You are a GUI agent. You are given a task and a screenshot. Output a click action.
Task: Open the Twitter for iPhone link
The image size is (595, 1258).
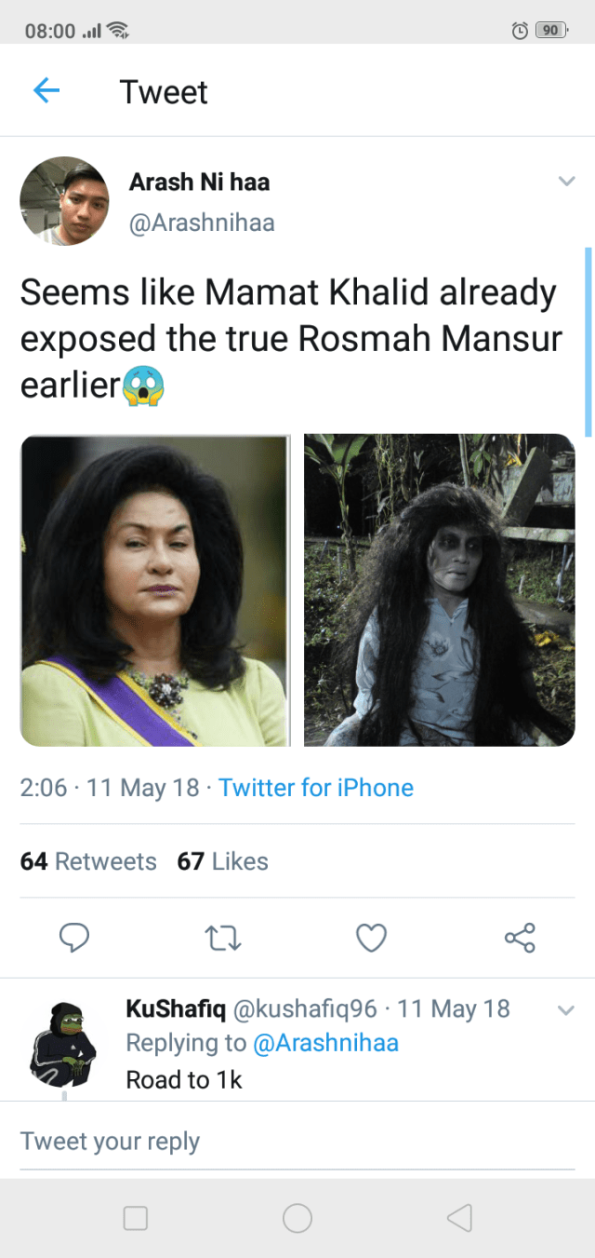pyautogui.click(x=316, y=788)
